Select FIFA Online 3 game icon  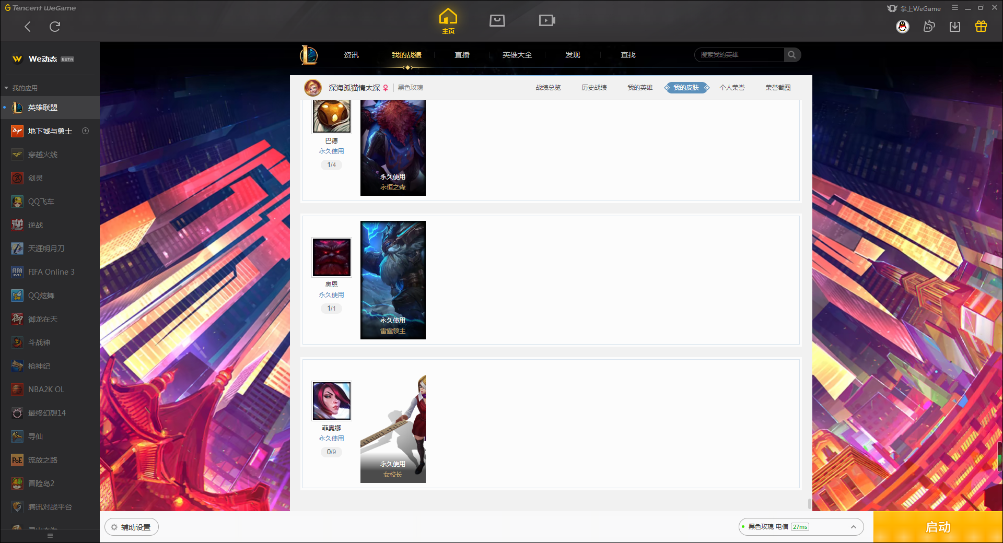click(17, 272)
